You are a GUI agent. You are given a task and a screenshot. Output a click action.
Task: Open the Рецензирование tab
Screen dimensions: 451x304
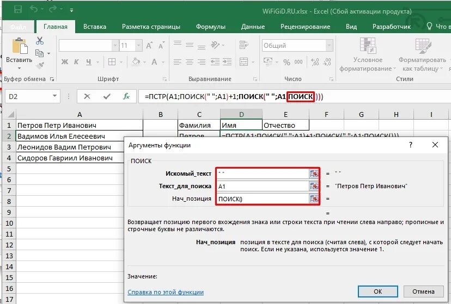point(305,27)
